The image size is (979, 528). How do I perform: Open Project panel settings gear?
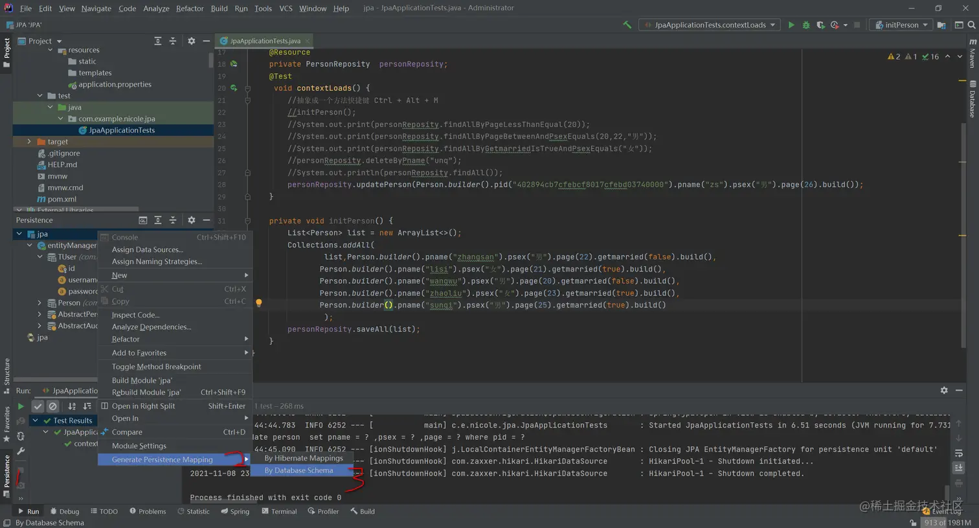coord(191,41)
